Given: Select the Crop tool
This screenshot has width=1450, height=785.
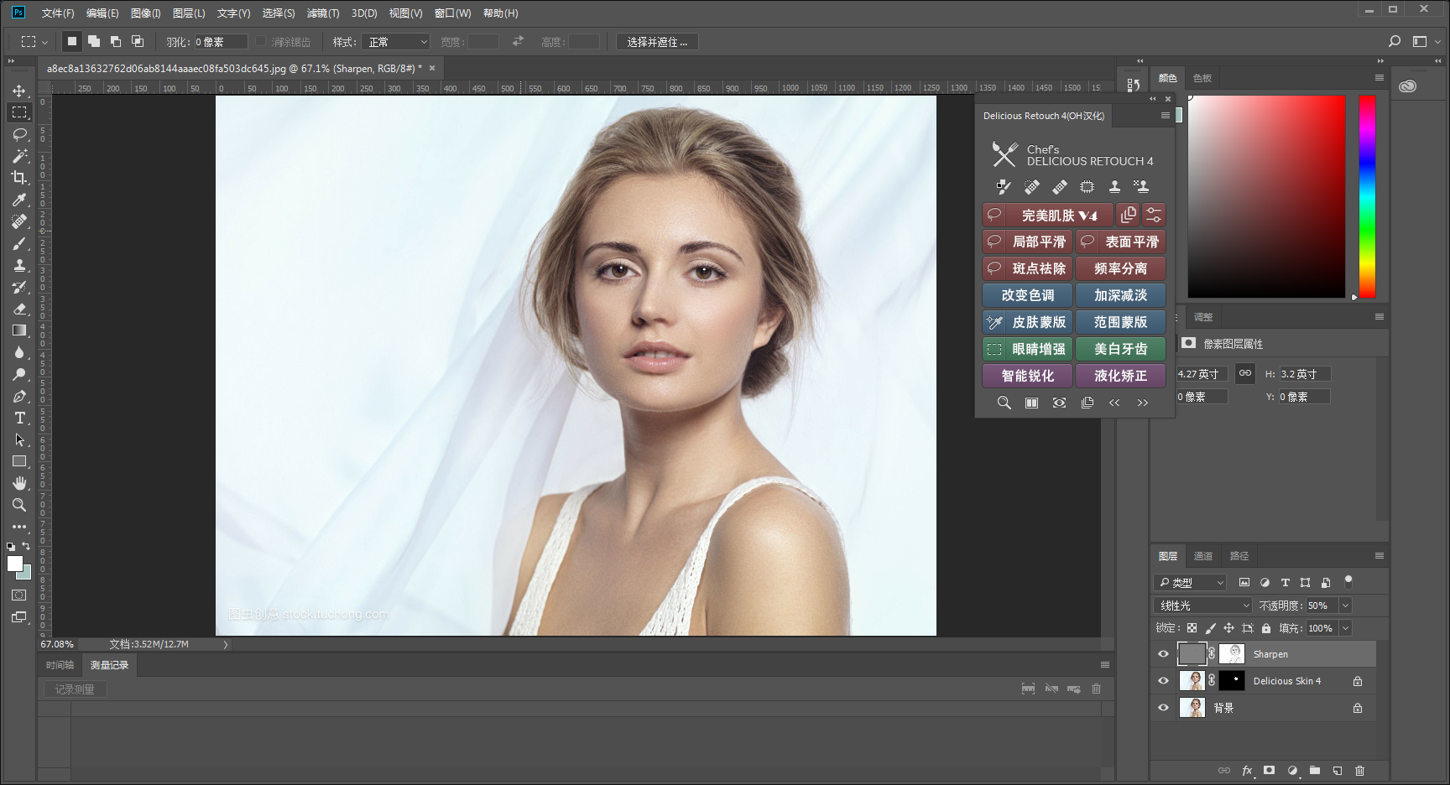Looking at the screenshot, I should (x=18, y=178).
